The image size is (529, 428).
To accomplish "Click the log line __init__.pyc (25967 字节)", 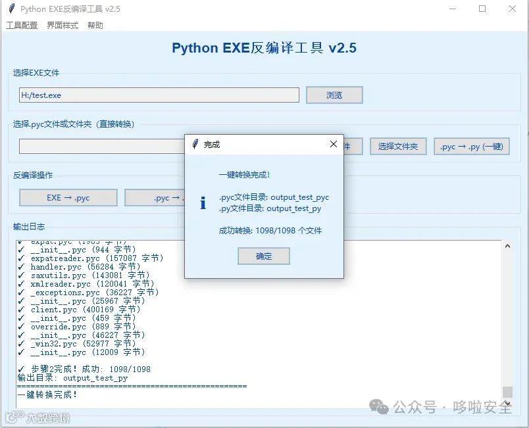I will pos(82,300).
